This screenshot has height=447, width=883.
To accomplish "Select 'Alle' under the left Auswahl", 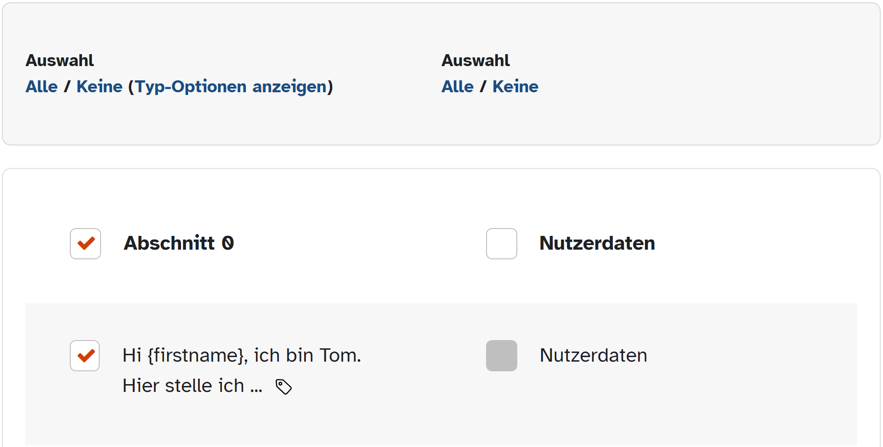I will 42,87.
